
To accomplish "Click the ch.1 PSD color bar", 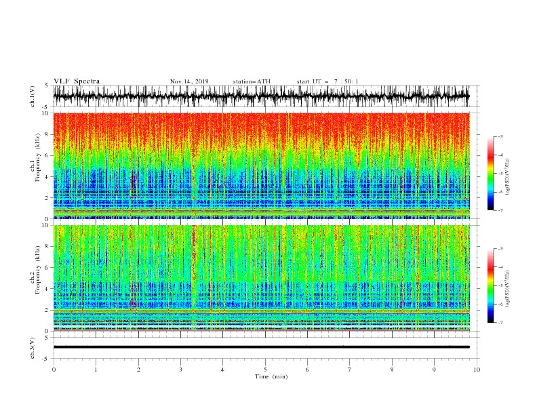I will pyautogui.click(x=490, y=174).
